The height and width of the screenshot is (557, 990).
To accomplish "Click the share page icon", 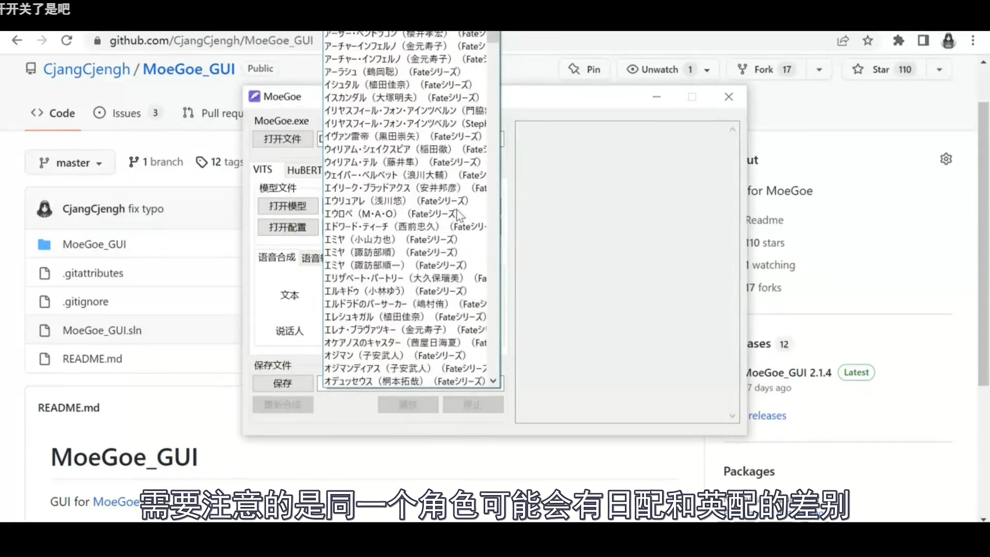I will click(x=843, y=41).
